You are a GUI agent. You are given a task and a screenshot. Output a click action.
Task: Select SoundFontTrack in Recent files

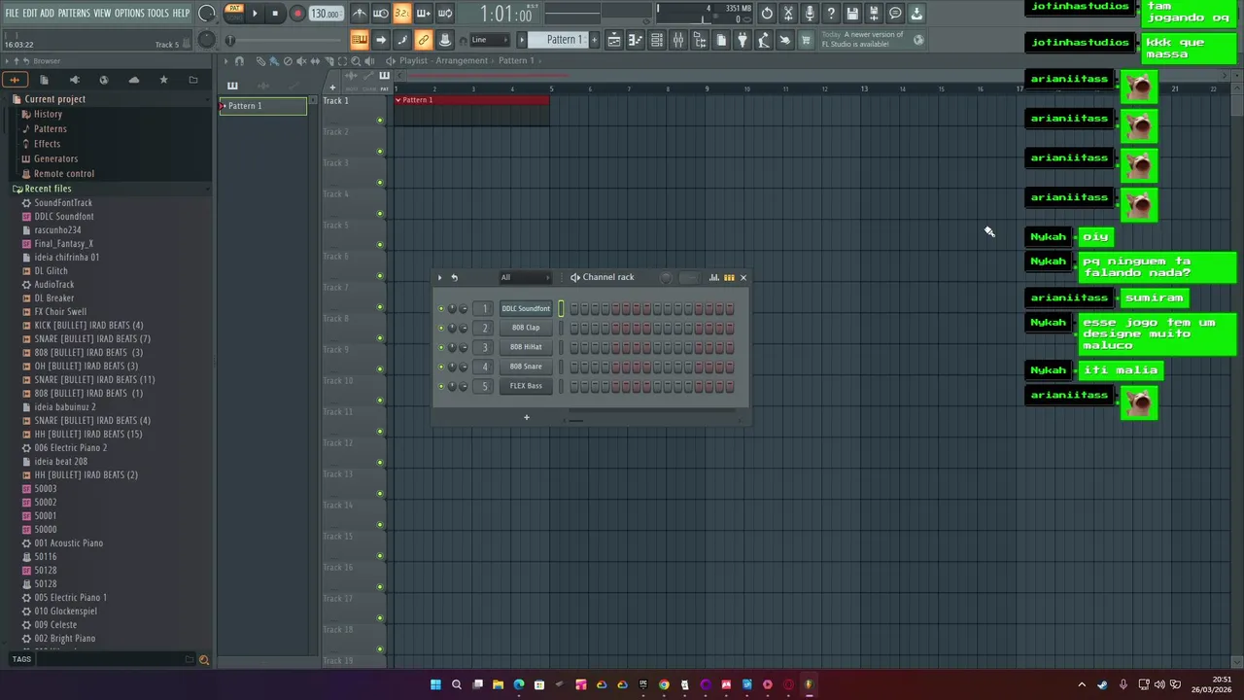(63, 203)
